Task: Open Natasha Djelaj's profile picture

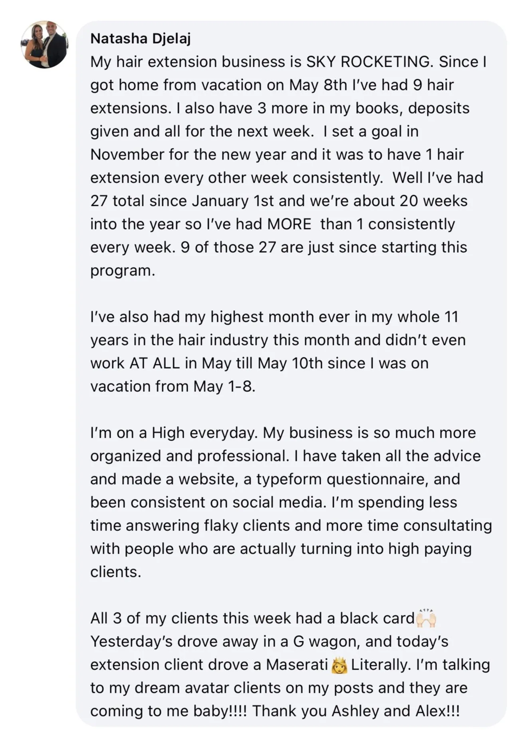Action: [45, 44]
